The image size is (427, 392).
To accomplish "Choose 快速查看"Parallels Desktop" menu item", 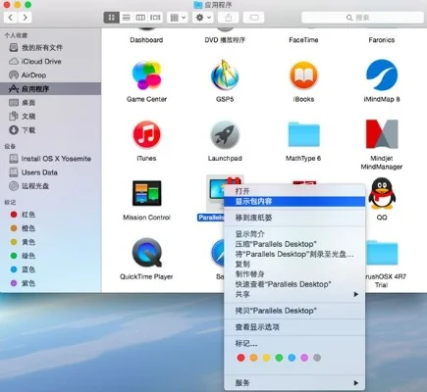I will point(294,284).
